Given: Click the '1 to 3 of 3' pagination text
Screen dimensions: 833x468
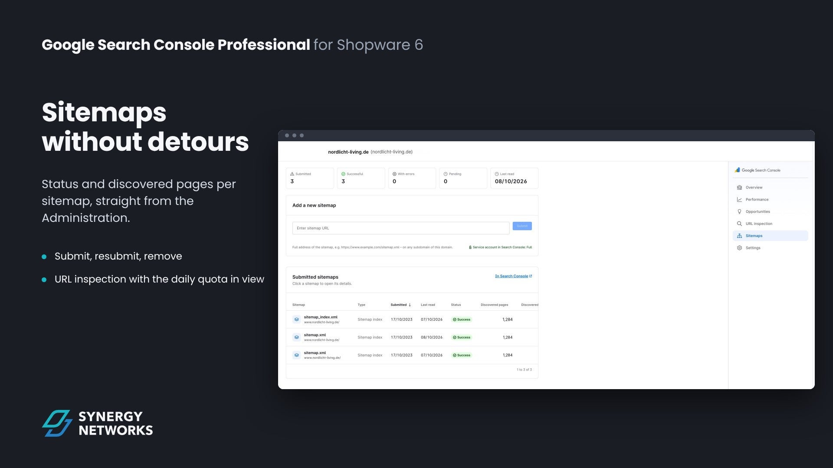Looking at the screenshot, I should coord(524,370).
